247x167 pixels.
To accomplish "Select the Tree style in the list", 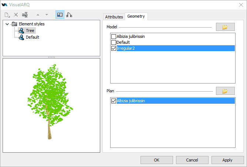I will pyautogui.click(x=30, y=31).
